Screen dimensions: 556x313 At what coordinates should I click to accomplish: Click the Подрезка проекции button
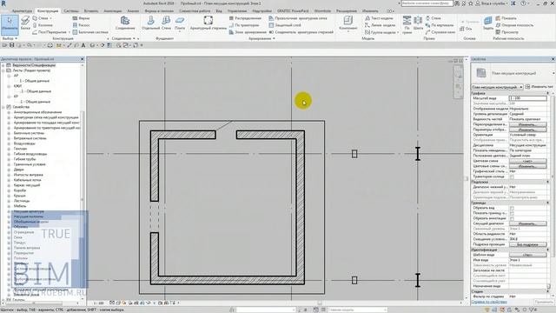(527, 244)
